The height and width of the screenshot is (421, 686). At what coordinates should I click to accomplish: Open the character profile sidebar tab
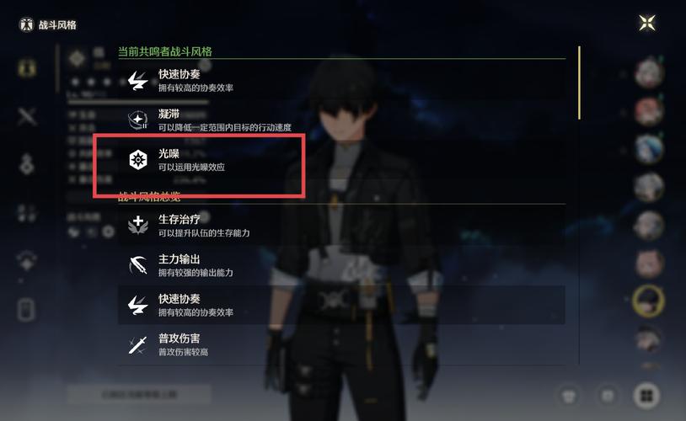pyautogui.click(x=27, y=68)
